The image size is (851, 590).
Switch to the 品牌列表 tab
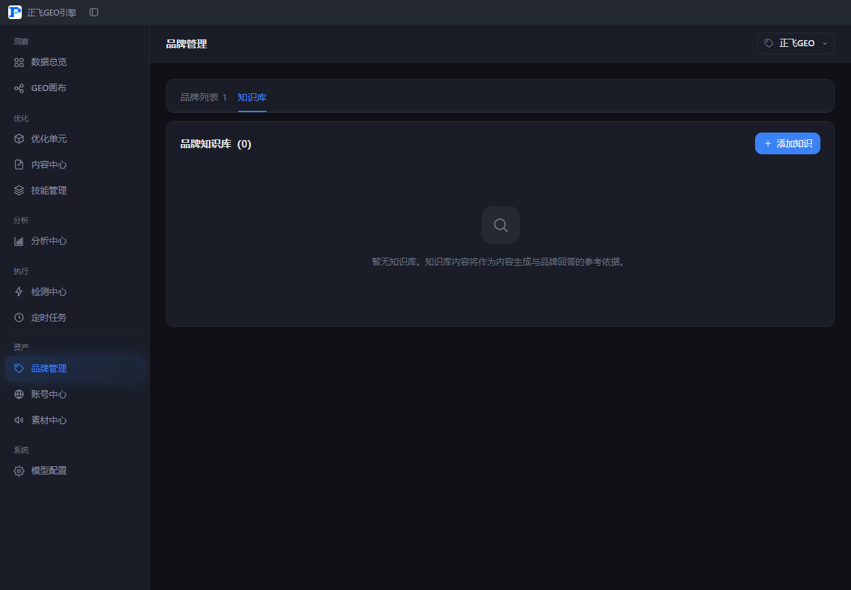tap(203, 97)
